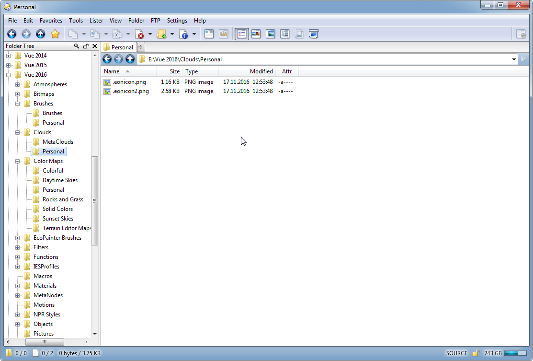Expand the Atmospheres tree node

[17, 84]
